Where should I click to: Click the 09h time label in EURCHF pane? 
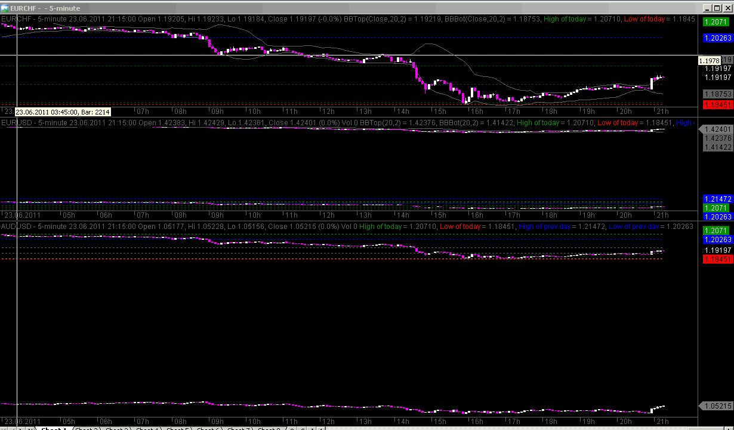coord(217,112)
